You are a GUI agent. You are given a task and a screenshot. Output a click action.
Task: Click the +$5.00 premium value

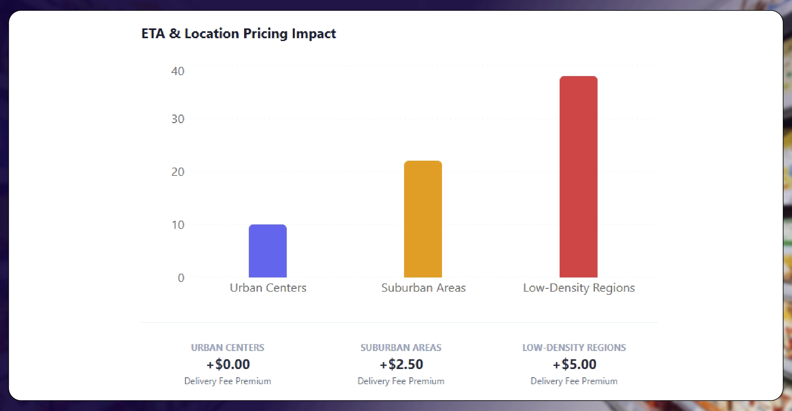pyautogui.click(x=574, y=364)
